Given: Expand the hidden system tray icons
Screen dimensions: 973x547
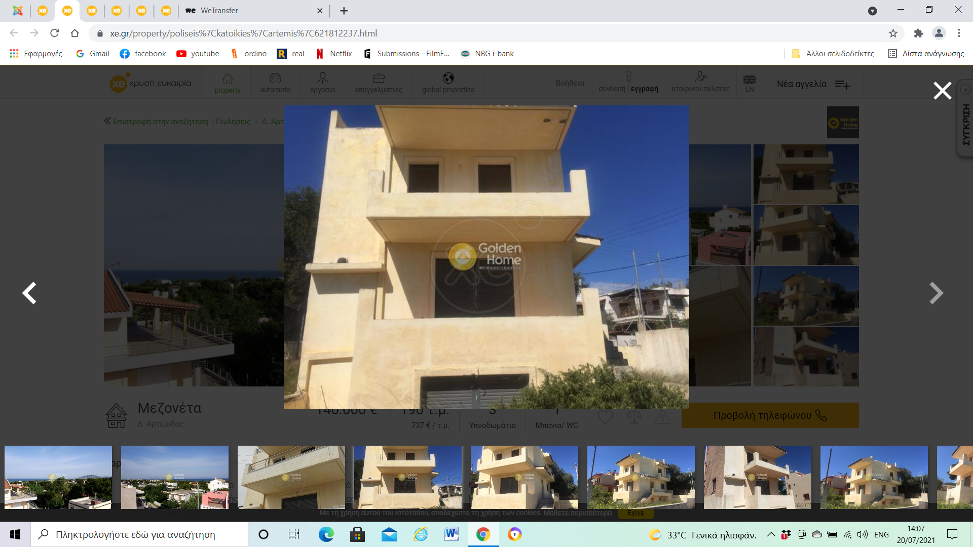Looking at the screenshot, I should click(771, 534).
